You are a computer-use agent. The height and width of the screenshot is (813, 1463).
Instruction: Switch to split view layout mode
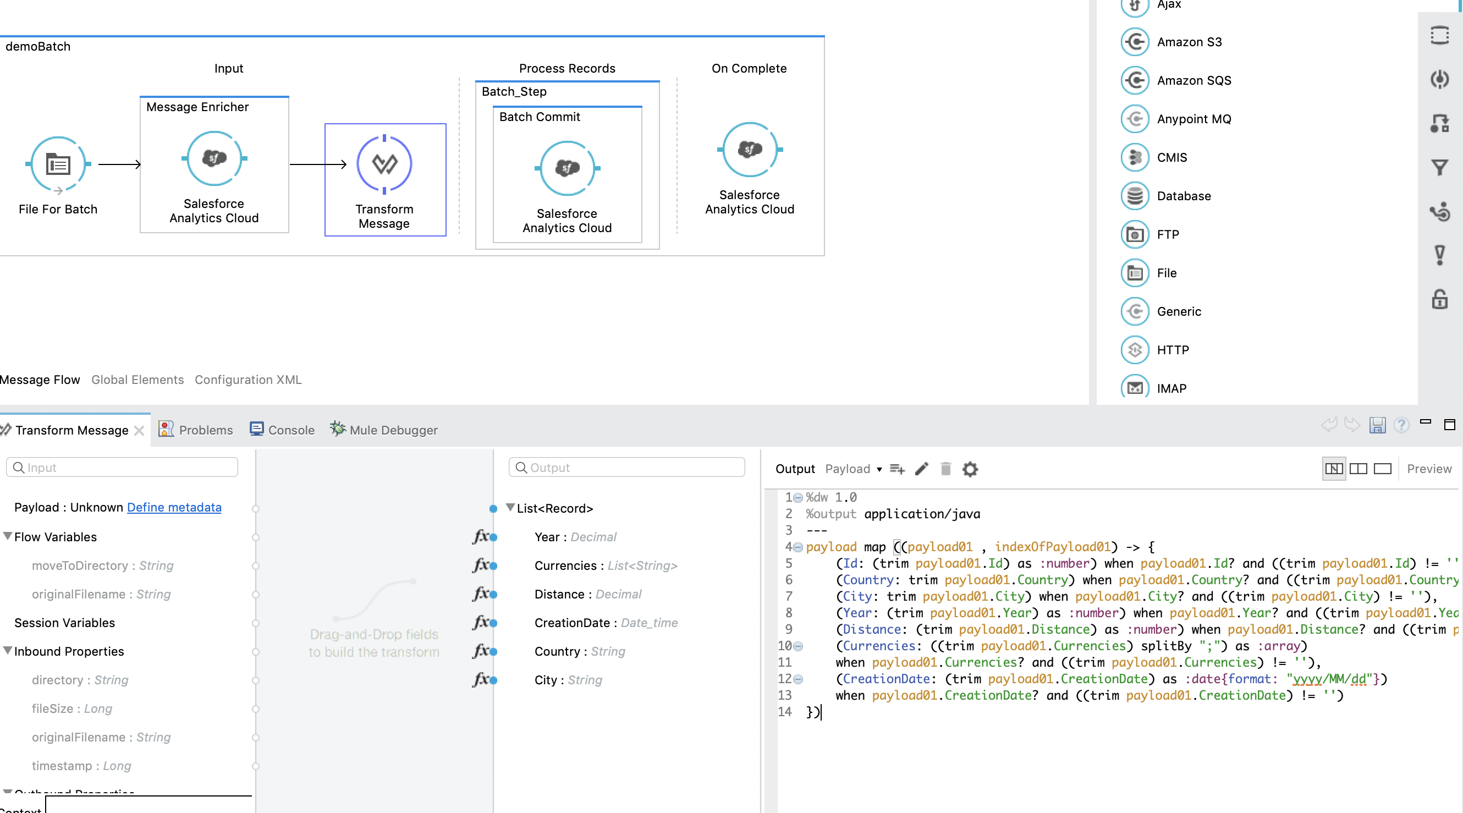(x=1358, y=469)
